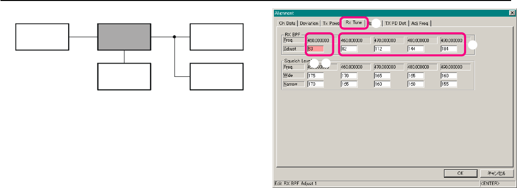Image resolution: width=517 pixels, height=188 pixels.
Task: Switch to the Ch Data tab
Action: [x=287, y=23]
